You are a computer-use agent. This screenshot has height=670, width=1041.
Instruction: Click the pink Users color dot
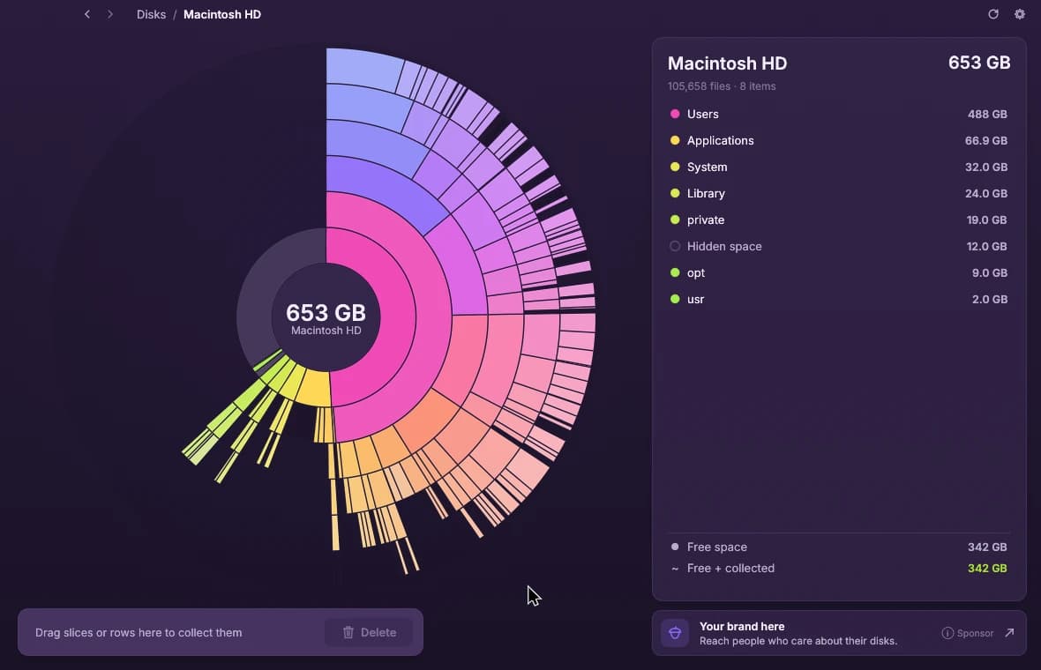[x=675, y=114]
